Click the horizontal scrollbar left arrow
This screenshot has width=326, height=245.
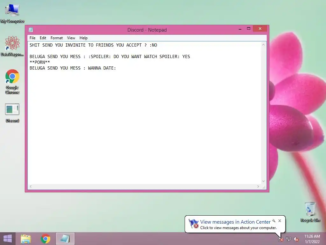pyautogui.click(x=31, y=186)
